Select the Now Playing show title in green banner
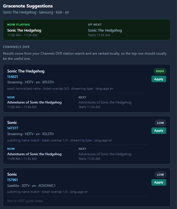 tap(24, 30)
